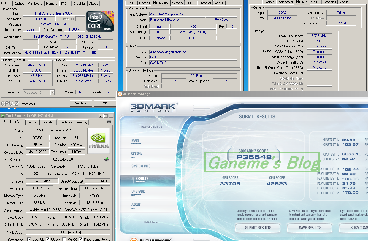Click the GPU SCORE value 33705
The image size is (368, 241).
[x=230, y=184]
